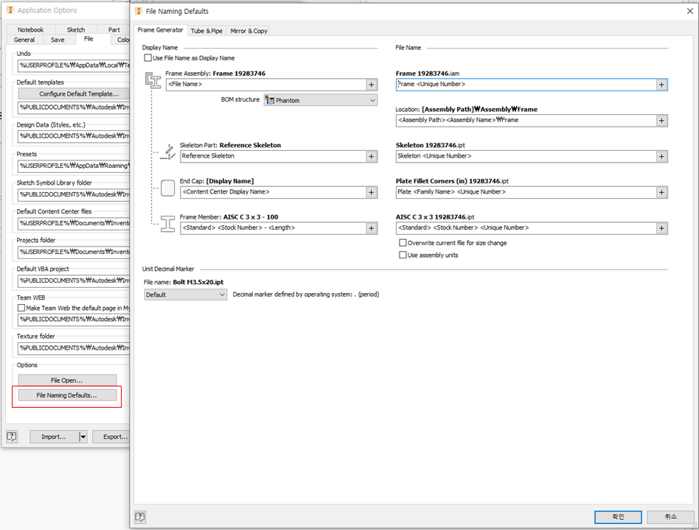Click the plus icon beside the Skeleton file name field
699x530 pixels.
pos(662,156)
